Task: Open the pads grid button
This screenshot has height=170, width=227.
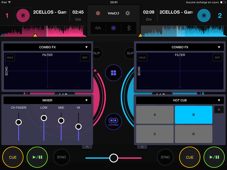Action: coord(113,73)
